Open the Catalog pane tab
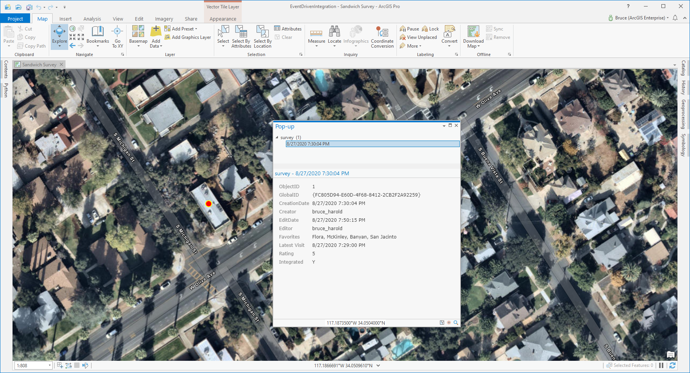Viewport: 690px width, 373px height. (684, 68)
